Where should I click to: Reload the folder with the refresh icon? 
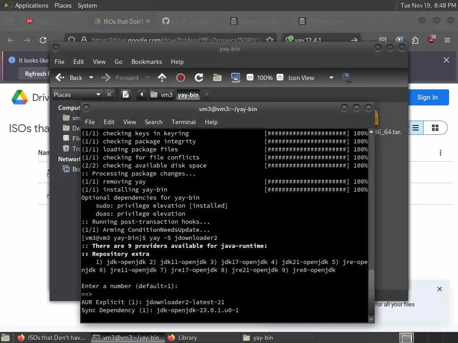[199, 78]
